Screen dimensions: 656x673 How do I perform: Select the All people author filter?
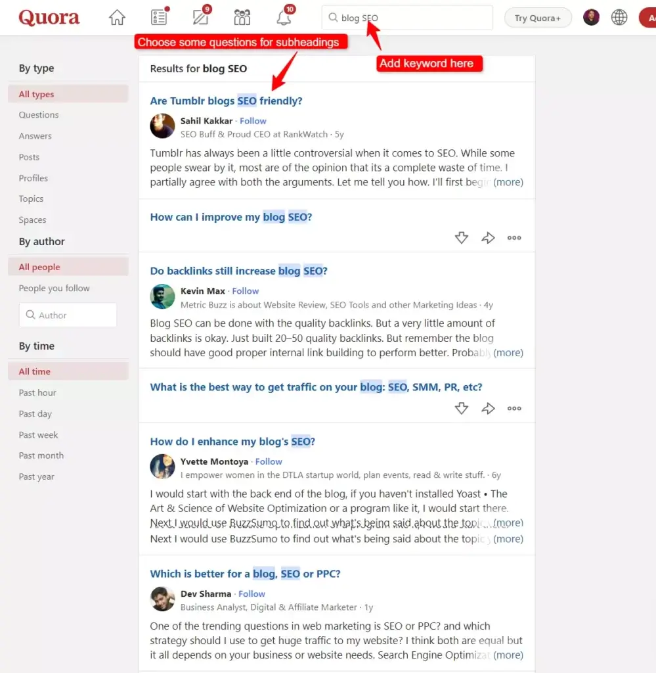[x=68, y=267]
